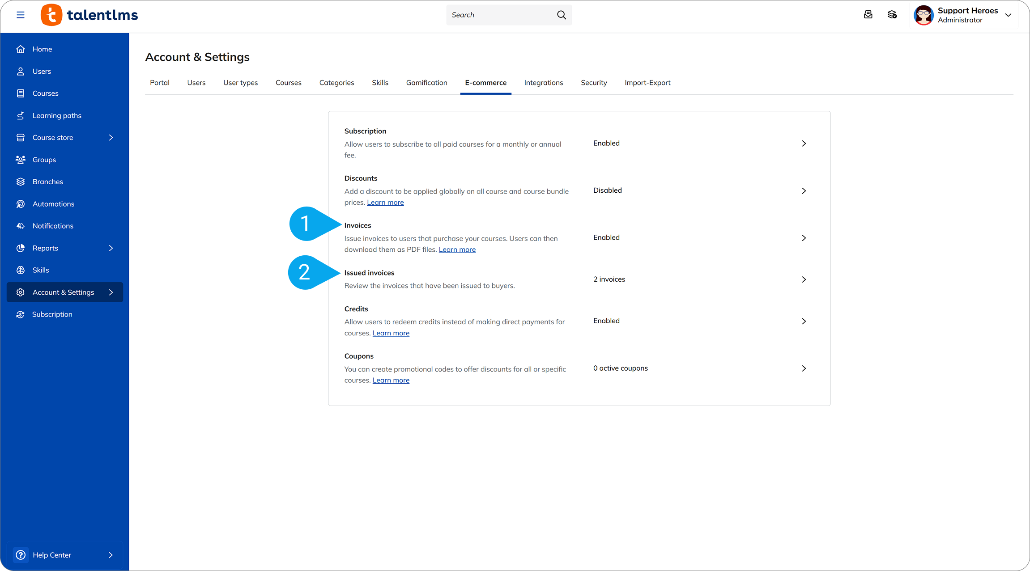
Task: Open the Learning paths section
Action: 56,115
